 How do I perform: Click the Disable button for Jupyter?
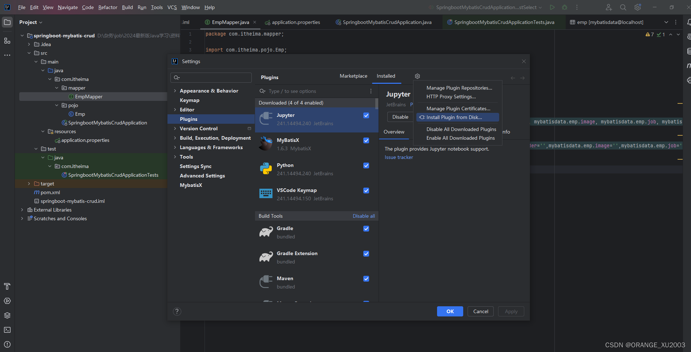(x=400, y=117)
